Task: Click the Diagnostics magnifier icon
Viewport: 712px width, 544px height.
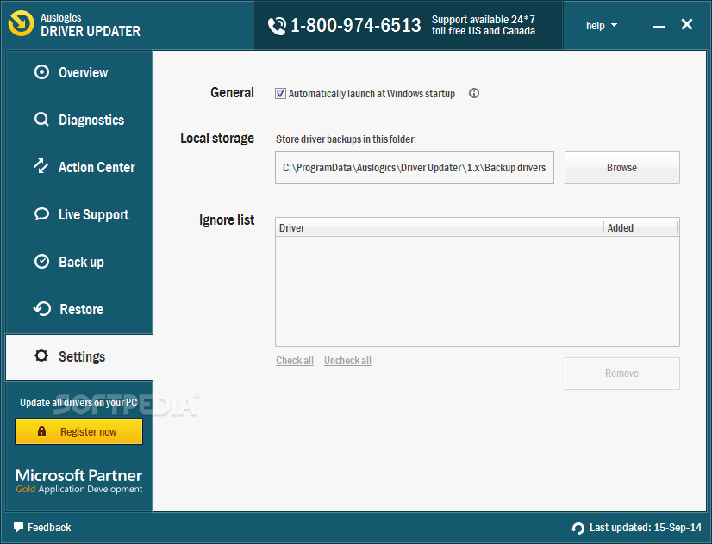Action: [x=41, y=120]
